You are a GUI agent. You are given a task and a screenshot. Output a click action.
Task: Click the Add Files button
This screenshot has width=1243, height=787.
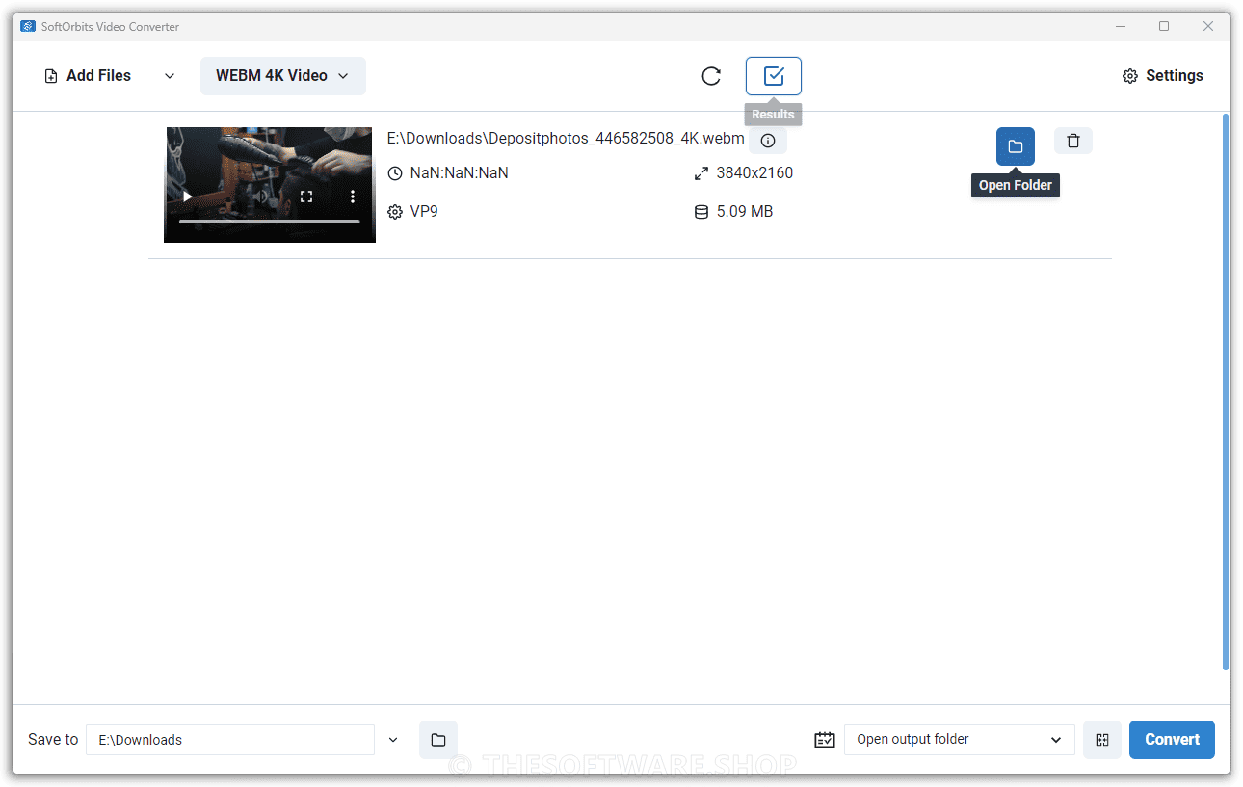[x=88, y=76]
